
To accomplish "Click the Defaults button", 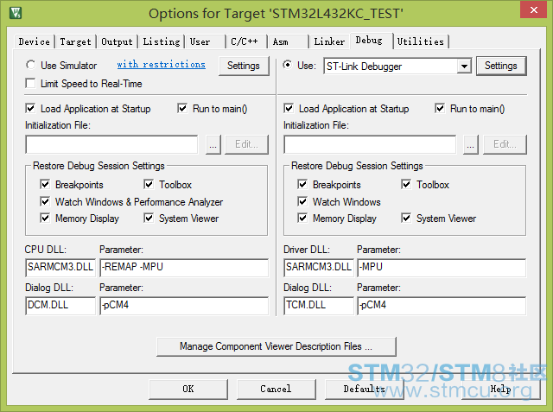I will (x=364, y=389).
